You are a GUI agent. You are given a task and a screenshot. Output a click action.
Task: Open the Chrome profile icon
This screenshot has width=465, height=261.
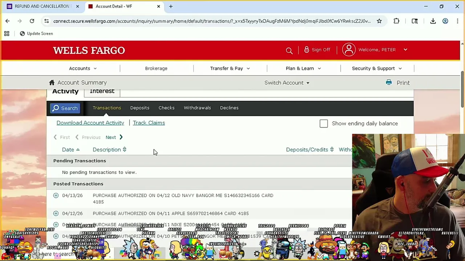click(445, 21)
